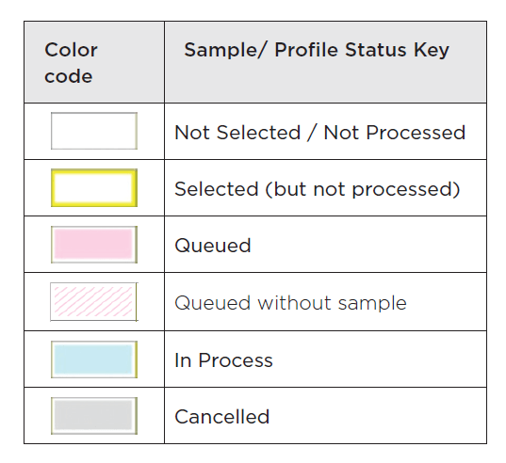Click the Queued without sample label
The height and width of the screenshot is (463, 506).
coord(290,303)
